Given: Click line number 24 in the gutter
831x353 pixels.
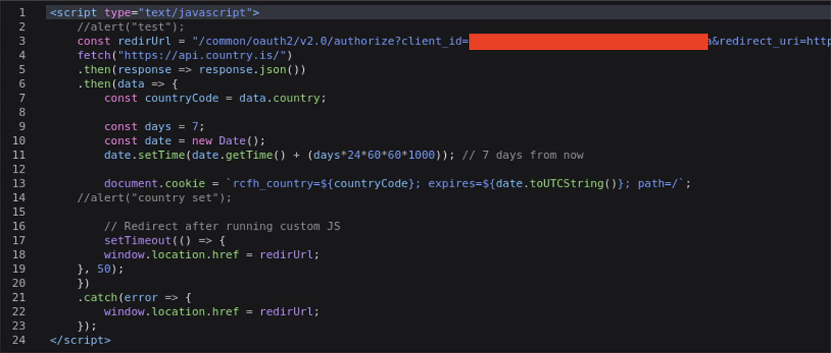Looking at the screenshot, I should click(18, 339).
